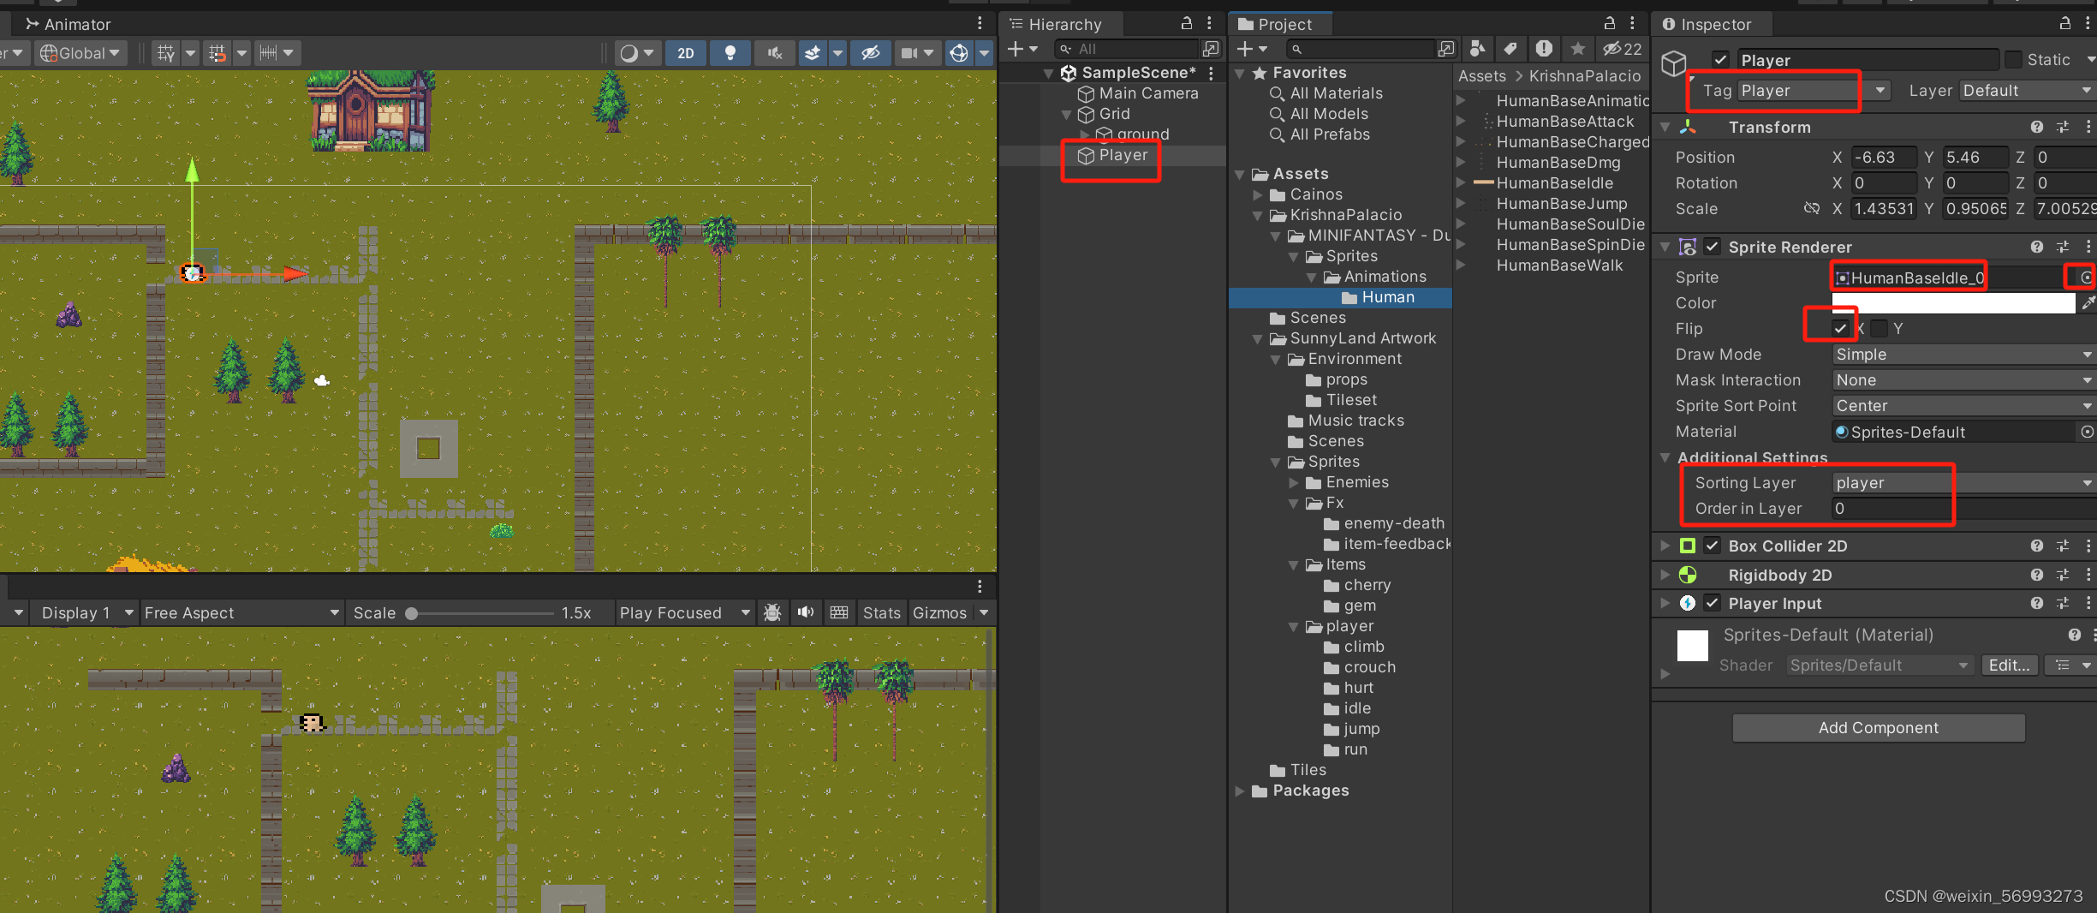Click the Scene view gizmos sphere icon
This screenshot has height=913, width=2097.
tap(959, 53)
